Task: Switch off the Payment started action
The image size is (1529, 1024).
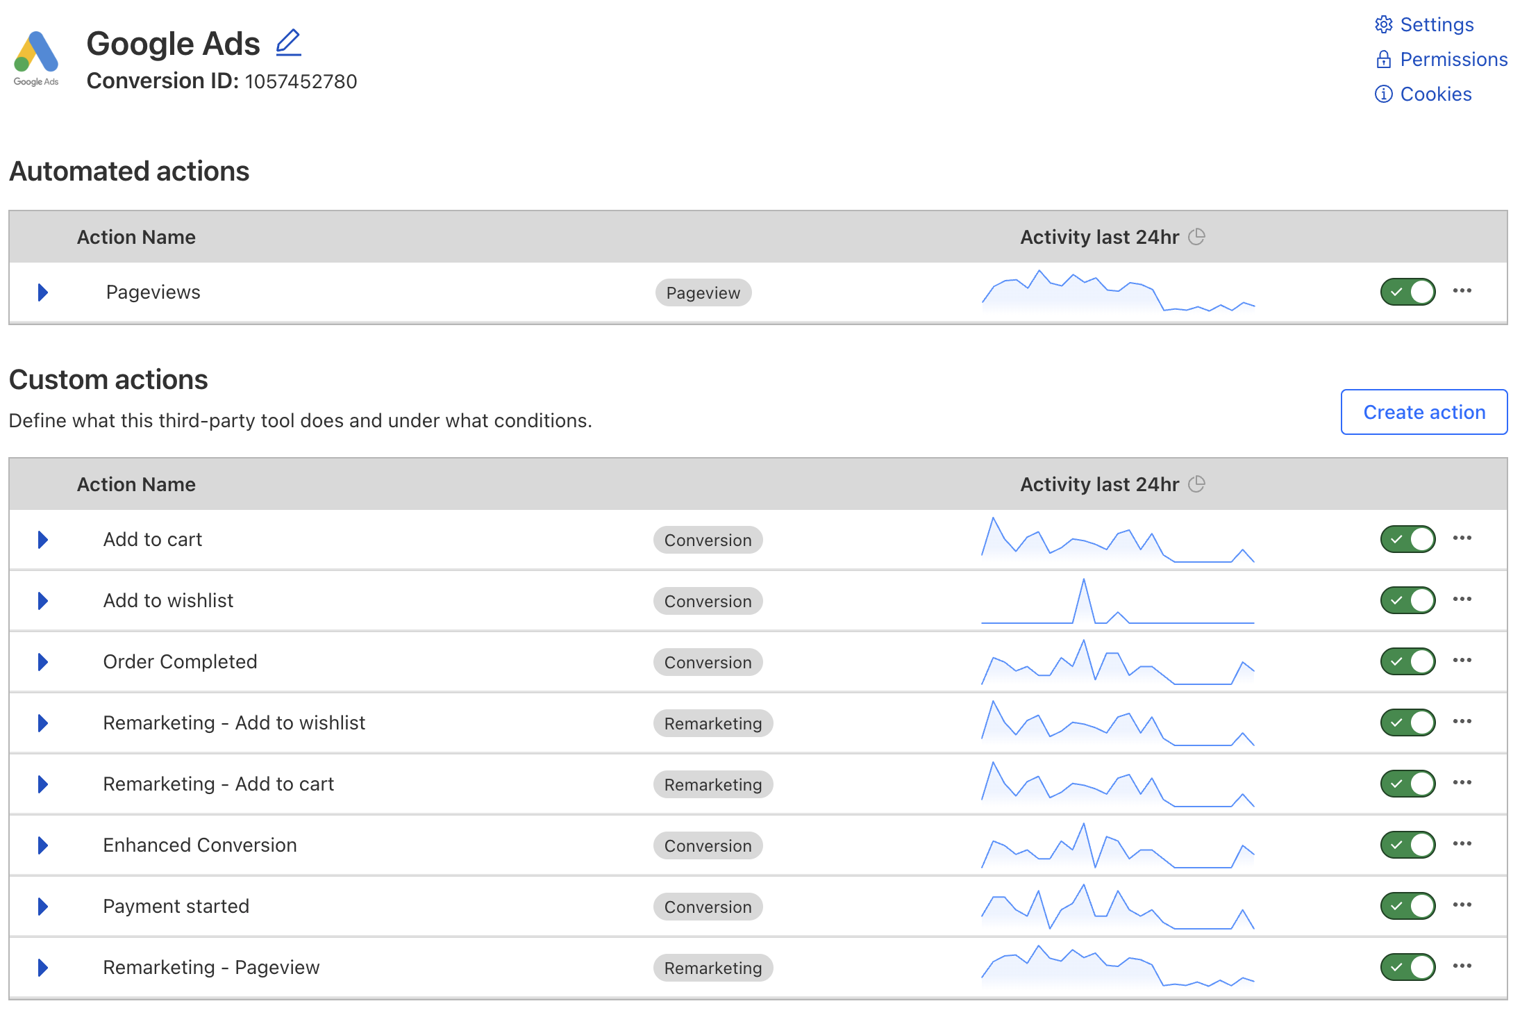Action: [1407, 906]
